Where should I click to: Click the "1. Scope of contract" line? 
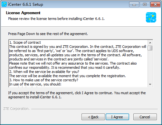pyautogui.click(x=25, y=42)
